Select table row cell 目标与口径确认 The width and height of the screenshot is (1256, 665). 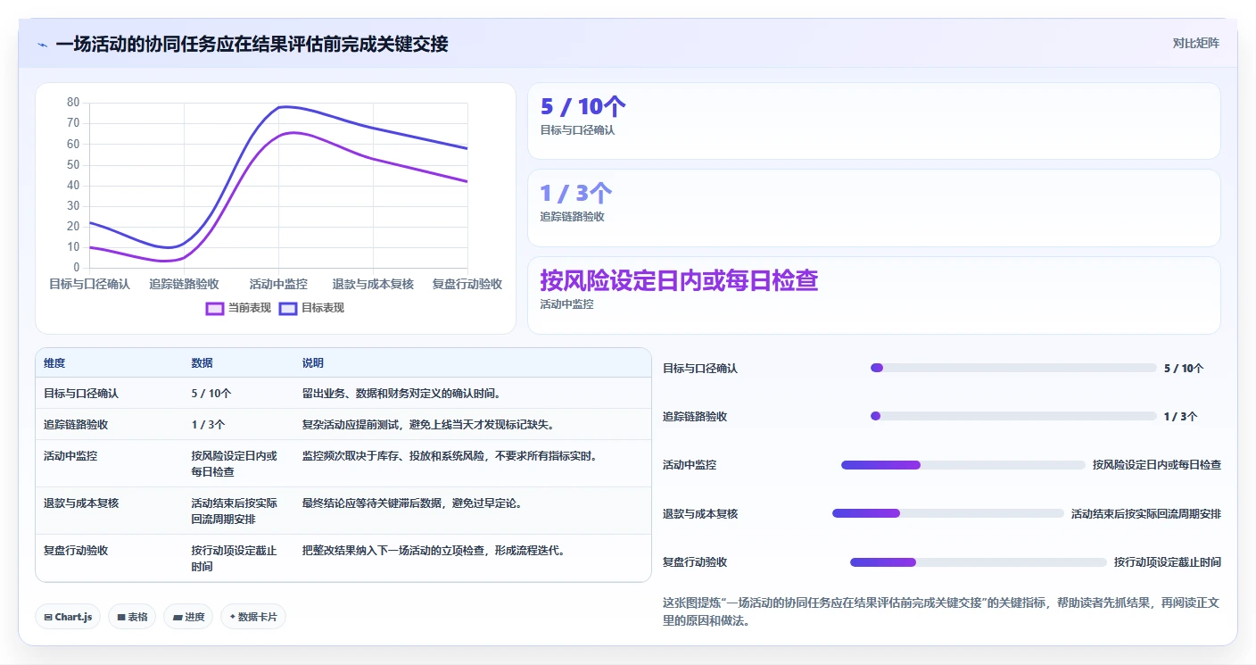coord(81,393)
